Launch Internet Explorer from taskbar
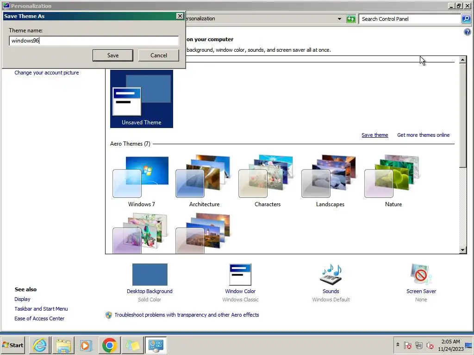Viewport: 474px width, 355px height. tap(40, 345)
